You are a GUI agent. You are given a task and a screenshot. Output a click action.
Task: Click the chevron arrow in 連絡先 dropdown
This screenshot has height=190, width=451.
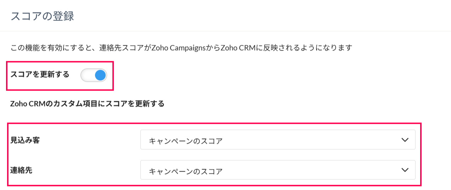[405, 170]
